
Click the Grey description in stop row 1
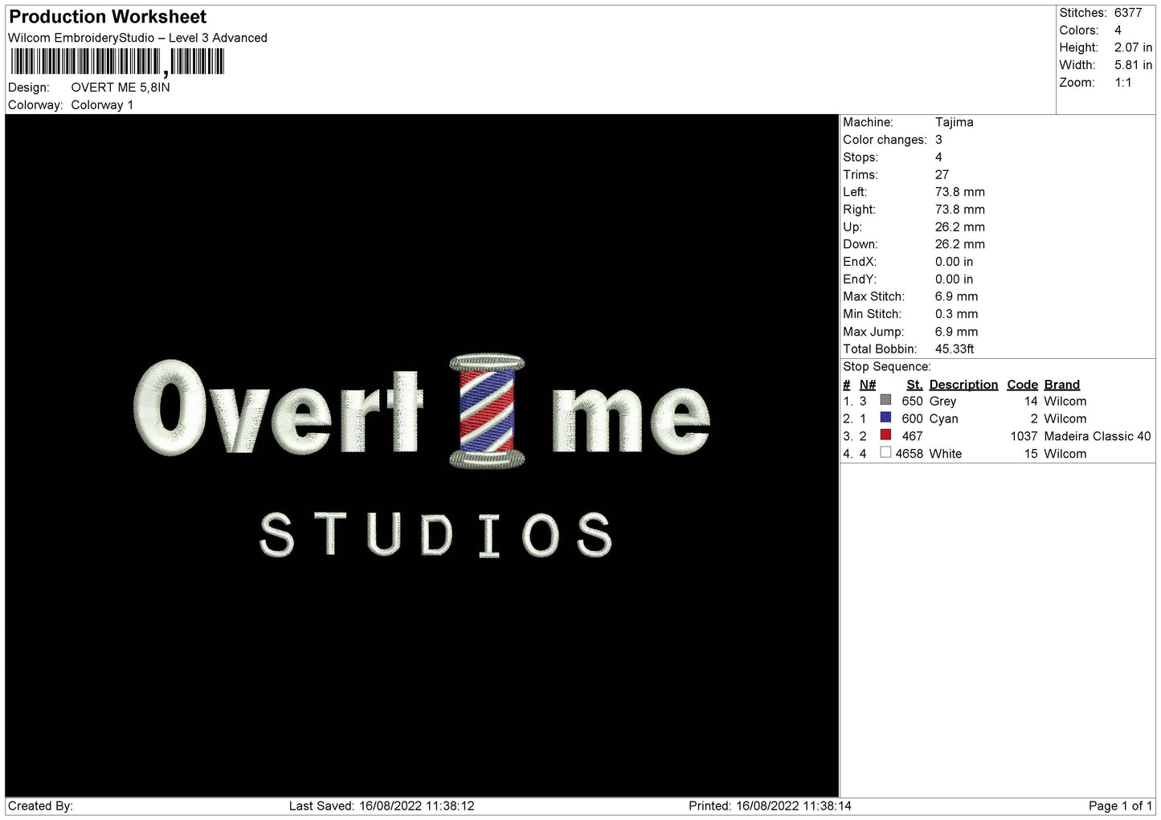[x=942, y=402]
